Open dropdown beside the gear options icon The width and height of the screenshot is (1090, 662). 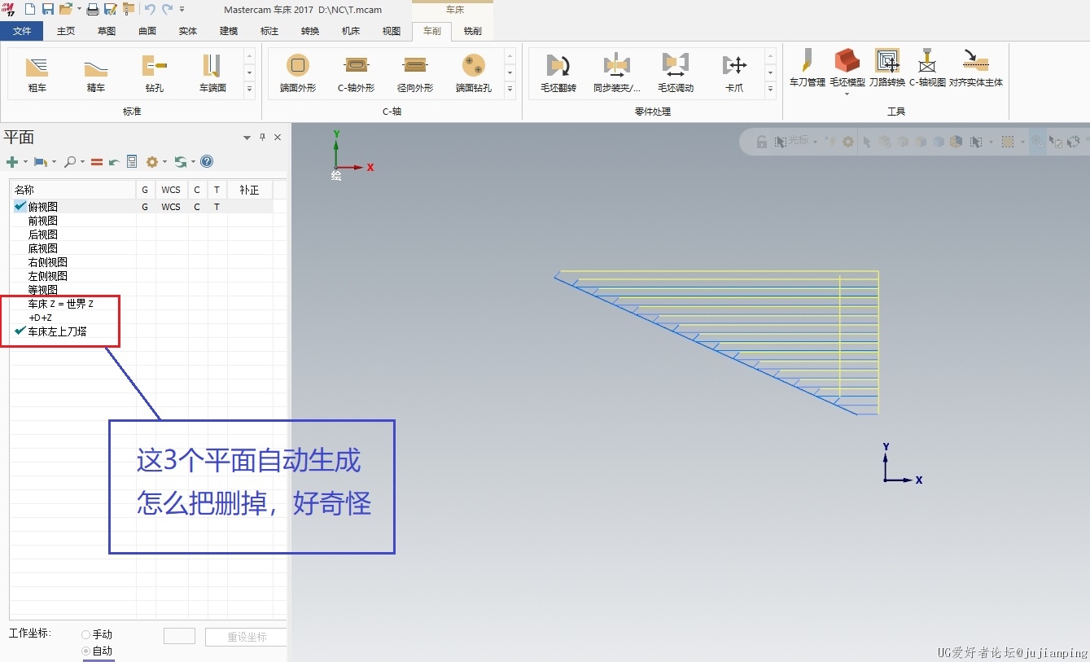point(164,162)
